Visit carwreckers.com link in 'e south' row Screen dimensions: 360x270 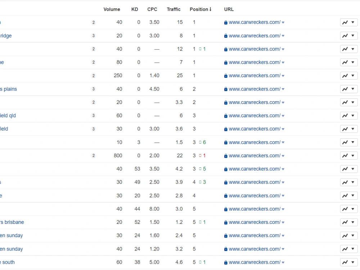pyautogui.click(x=255, y=262)
